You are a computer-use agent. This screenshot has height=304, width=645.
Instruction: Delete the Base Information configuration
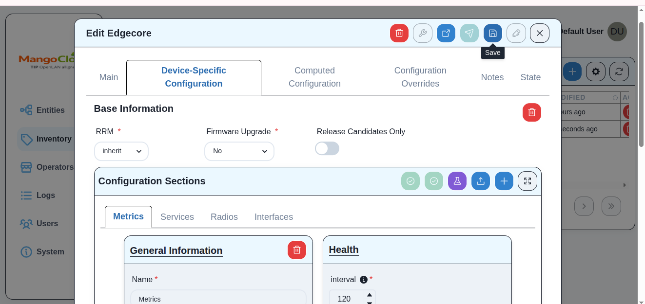[x=531, y=112]
